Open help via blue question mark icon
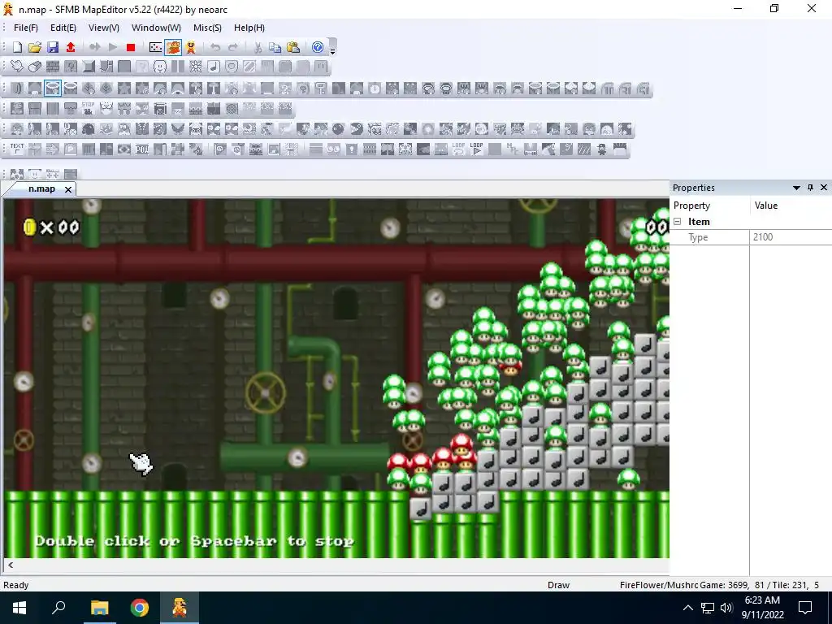 pyautogui.click(x=318, y=48)
